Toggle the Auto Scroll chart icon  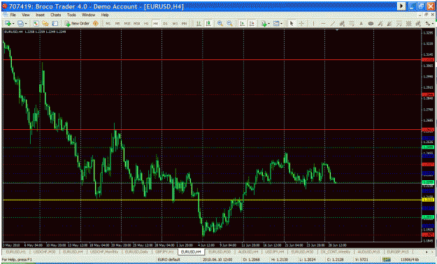(242, 24)
